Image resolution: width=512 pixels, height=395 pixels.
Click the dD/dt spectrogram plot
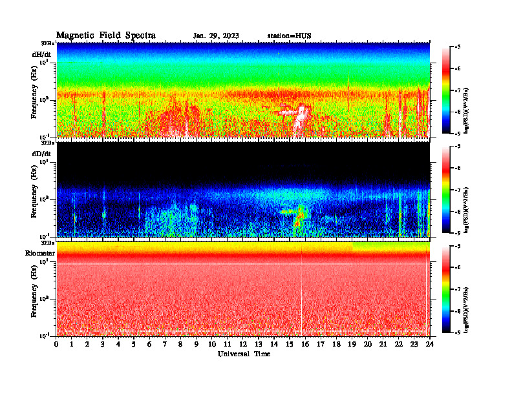(x=243, y=189)
